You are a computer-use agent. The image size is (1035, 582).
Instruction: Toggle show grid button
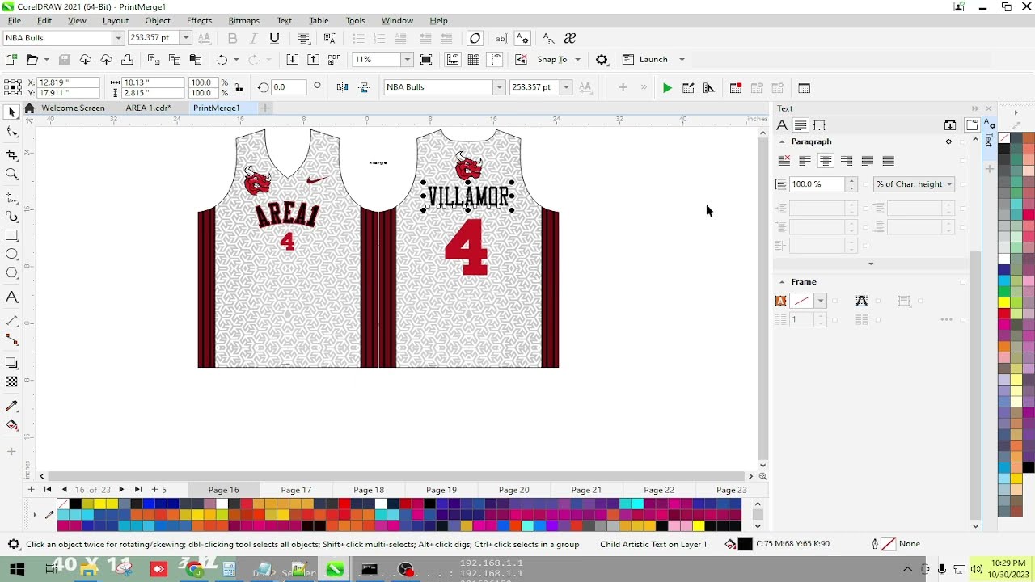pyautogui.click(x=473, y=59)
